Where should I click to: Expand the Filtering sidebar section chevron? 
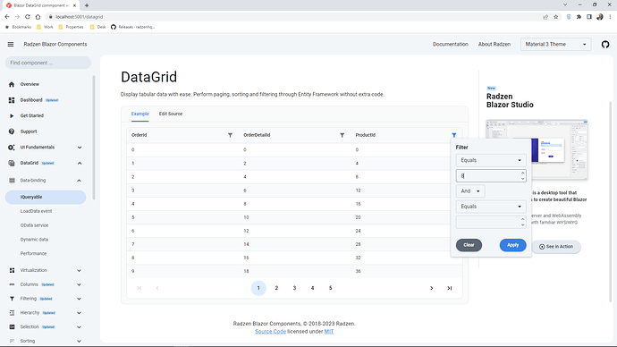coord(79,299)
